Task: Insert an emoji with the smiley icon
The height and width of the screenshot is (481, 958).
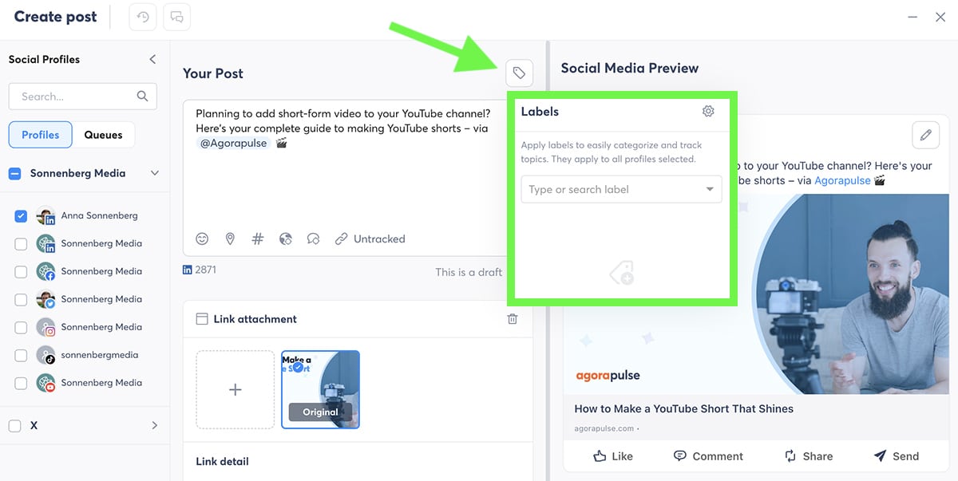Action: pos(202,239)
